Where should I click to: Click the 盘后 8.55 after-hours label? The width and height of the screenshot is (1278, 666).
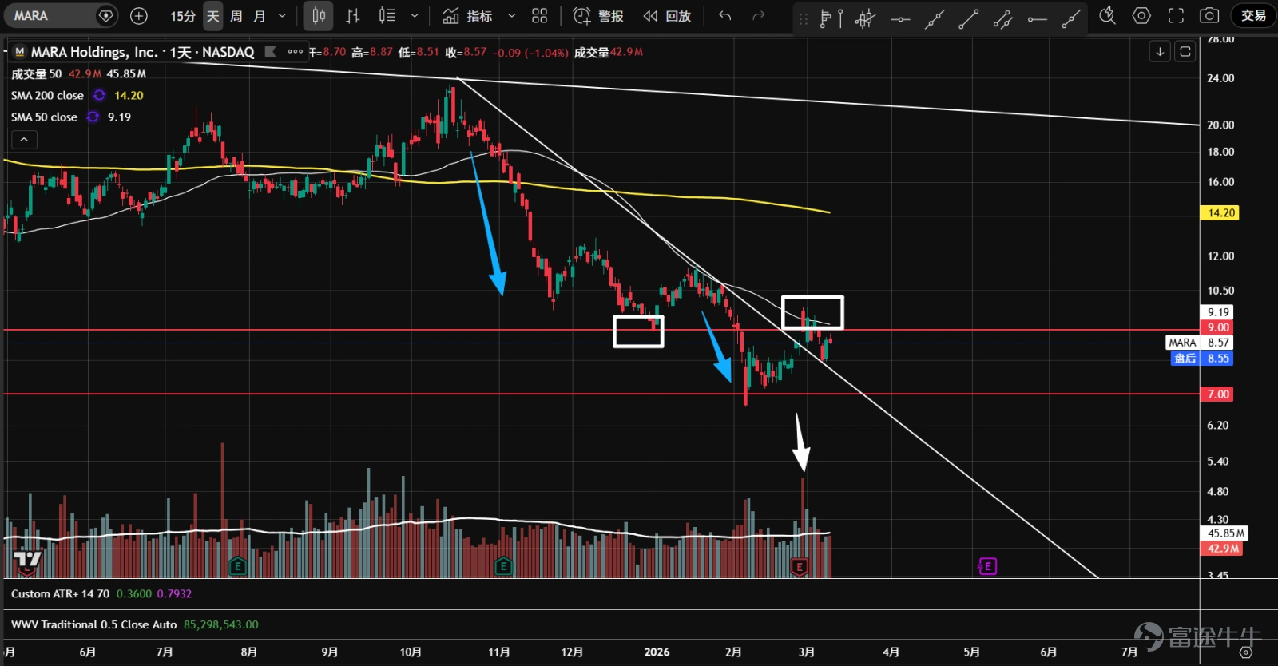1202,359
